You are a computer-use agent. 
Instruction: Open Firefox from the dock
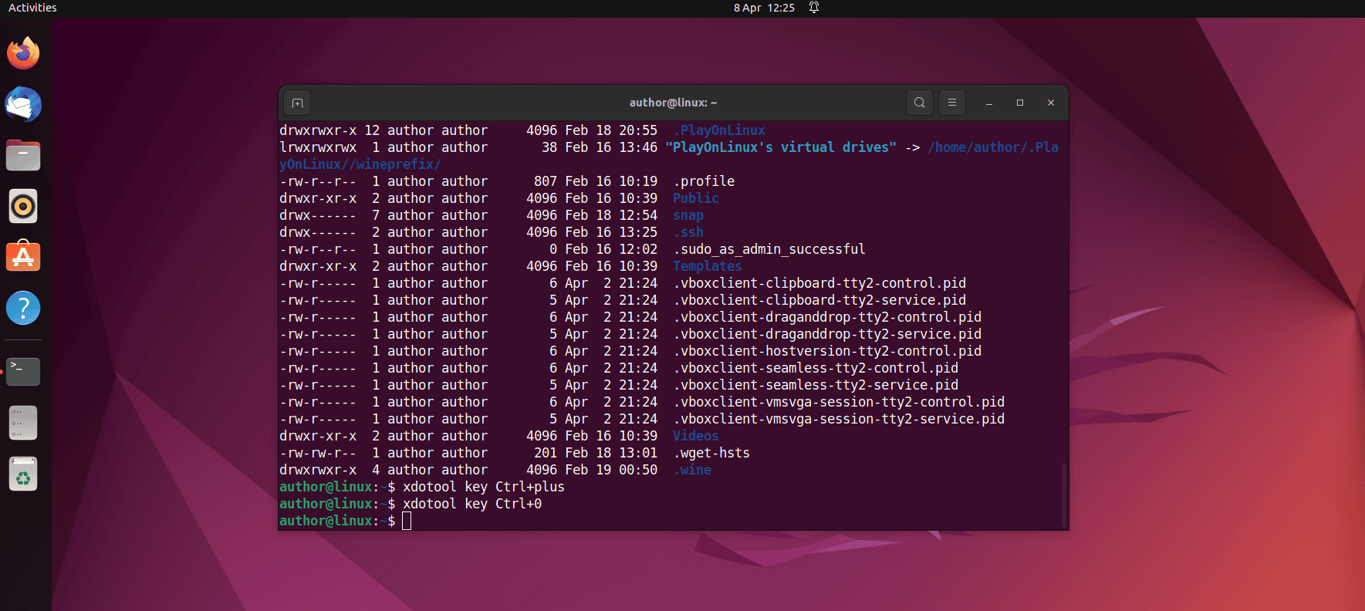23,53
